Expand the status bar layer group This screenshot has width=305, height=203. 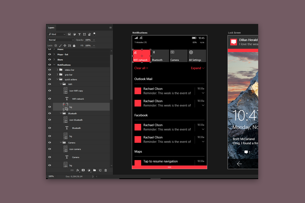tap(57, 70)
